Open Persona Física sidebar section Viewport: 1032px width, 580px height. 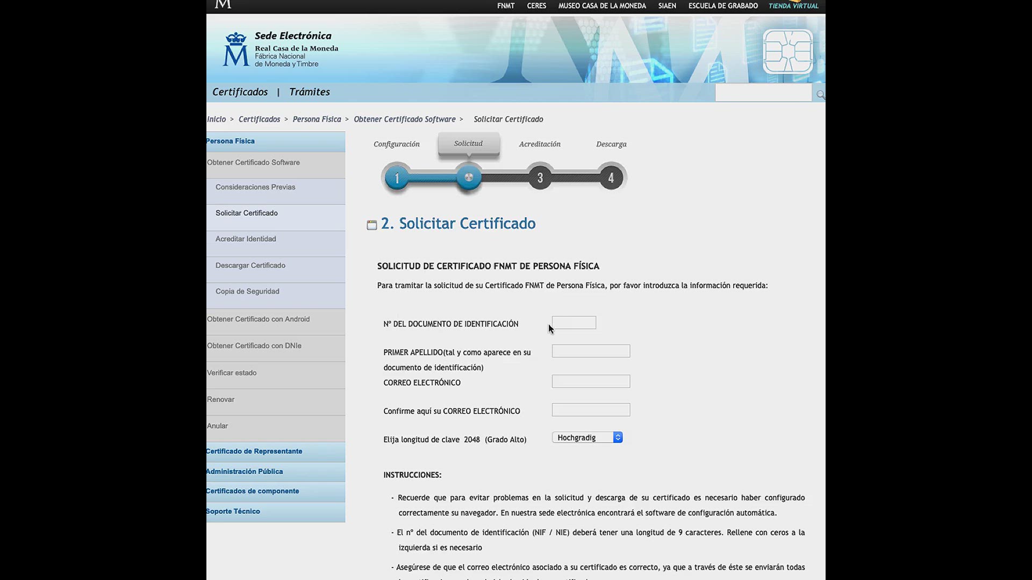click(276, 141)
